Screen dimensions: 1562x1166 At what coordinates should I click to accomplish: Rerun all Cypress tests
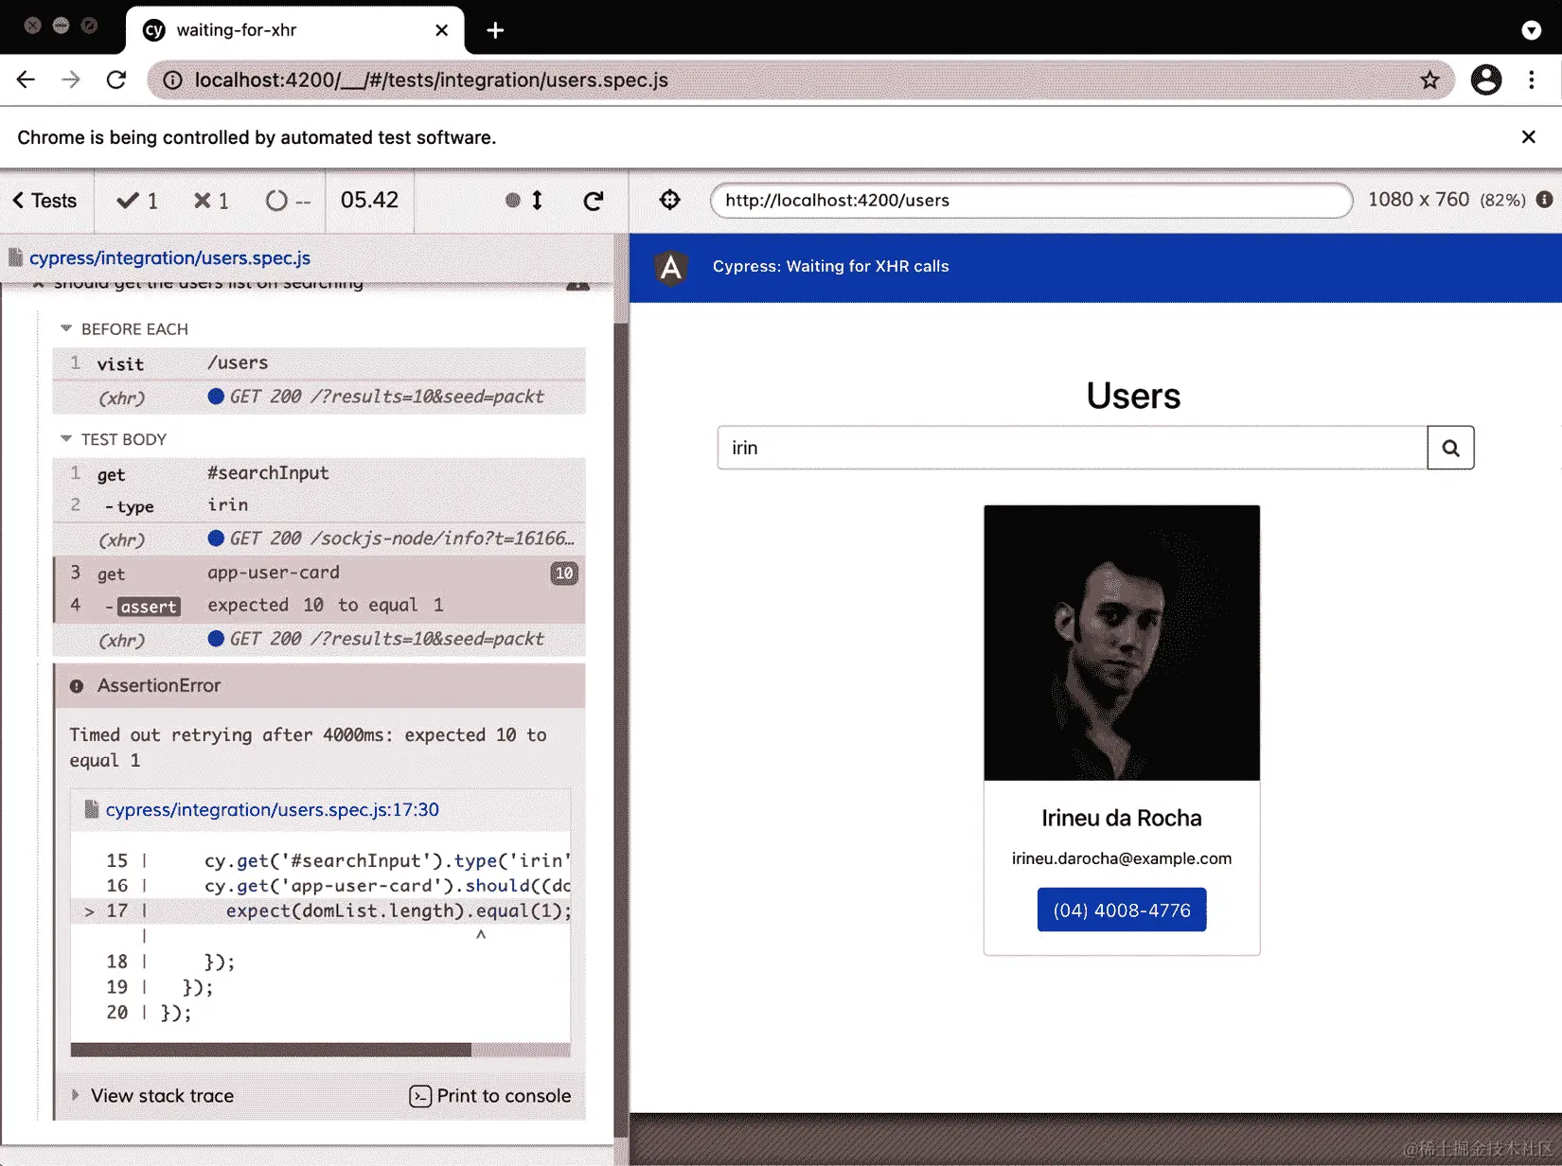[594, 201]
